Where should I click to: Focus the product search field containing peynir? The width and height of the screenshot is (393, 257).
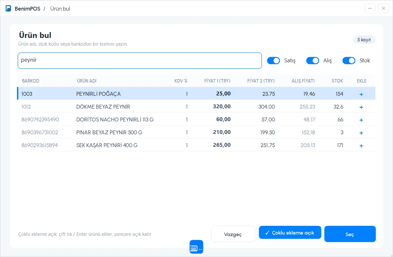point(140,60)
